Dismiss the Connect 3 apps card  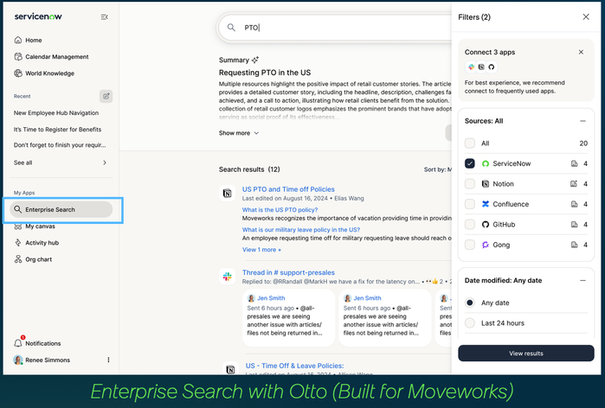click(x=581, y=52)
